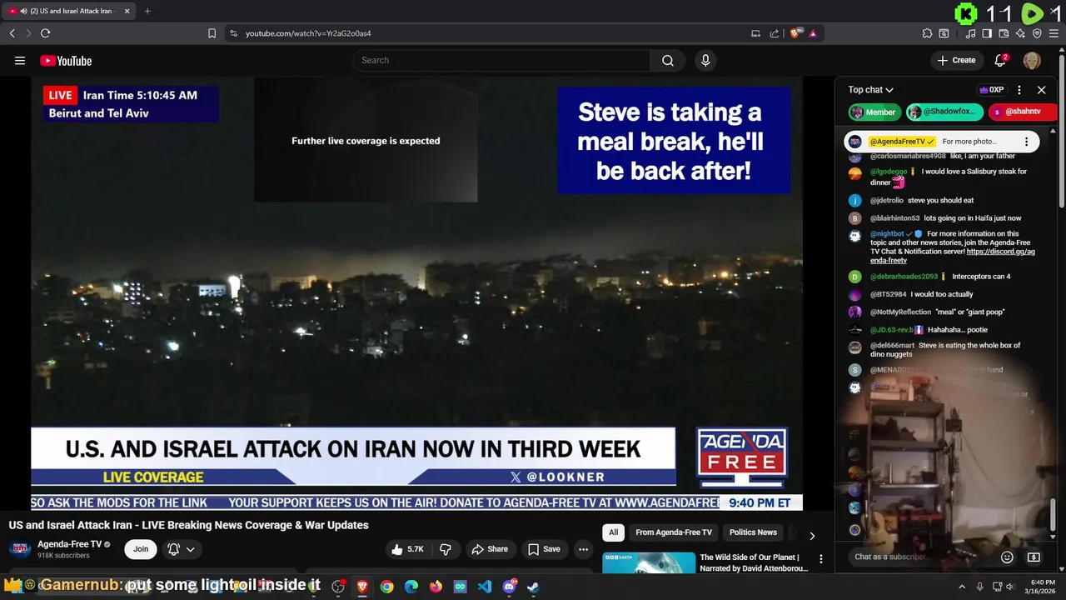The height and width of the screenshot is (600, 1066).
Task: Expand Top chat mode dropdown
Action: point(871,90)
